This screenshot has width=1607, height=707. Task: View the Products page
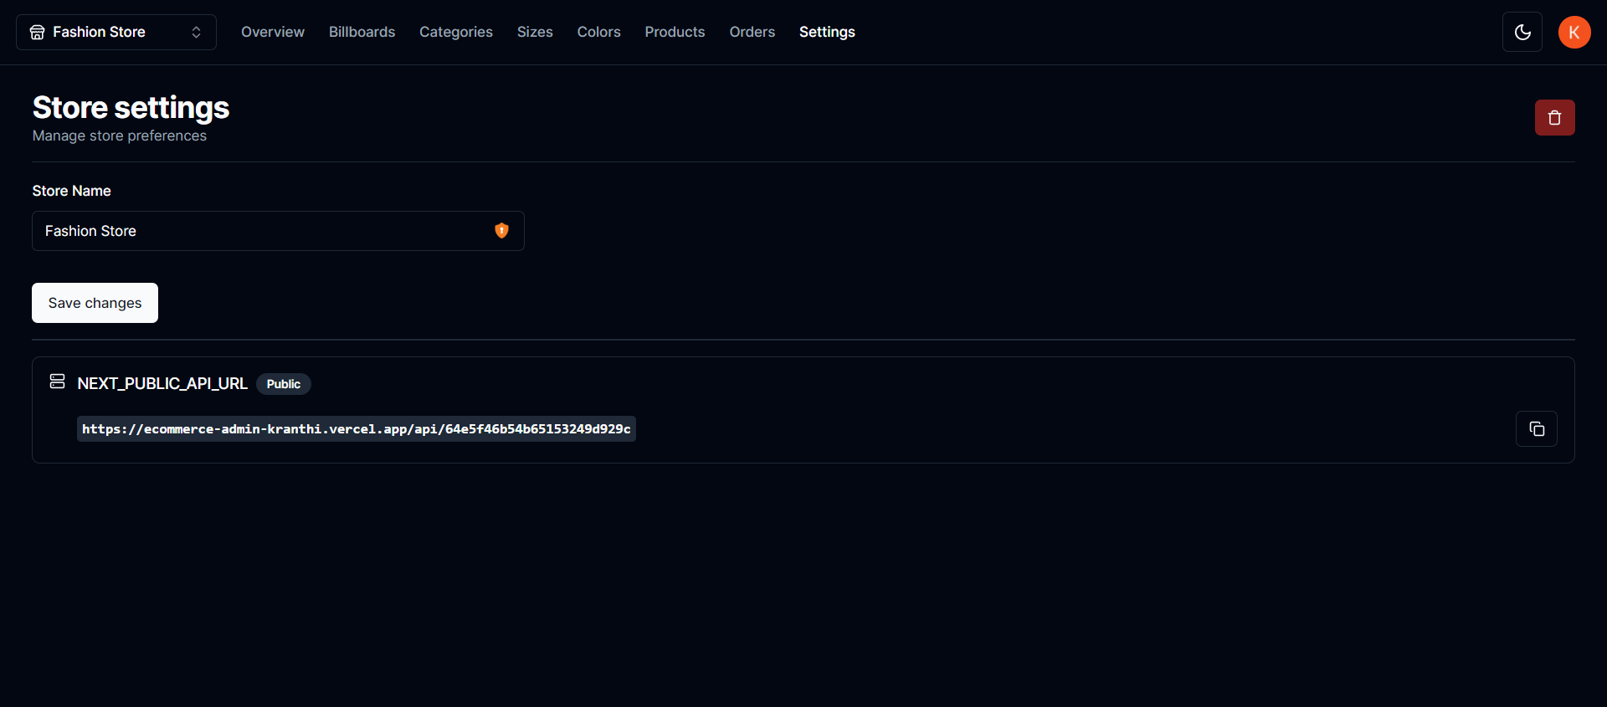675,32
